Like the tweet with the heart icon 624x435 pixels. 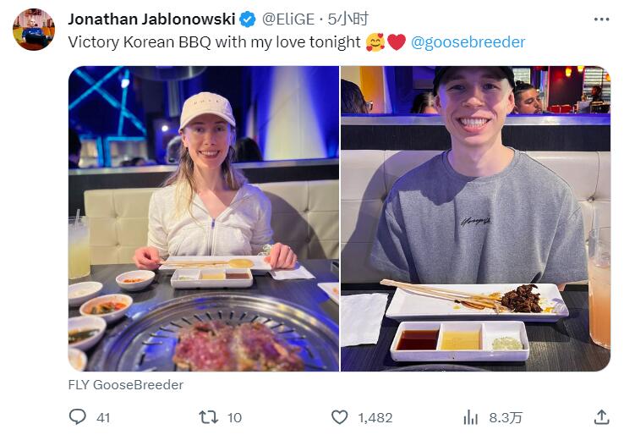coord(339,417)
